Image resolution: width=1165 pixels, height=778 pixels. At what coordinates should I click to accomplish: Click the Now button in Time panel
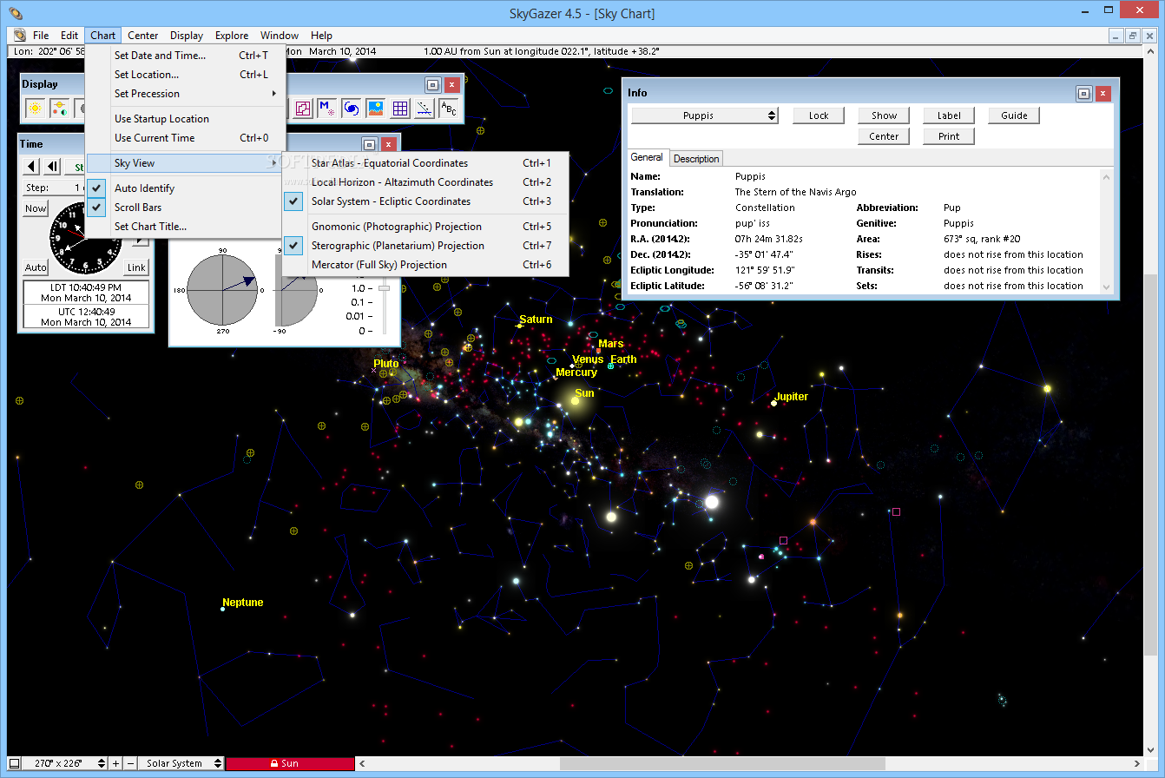point(36,208)
